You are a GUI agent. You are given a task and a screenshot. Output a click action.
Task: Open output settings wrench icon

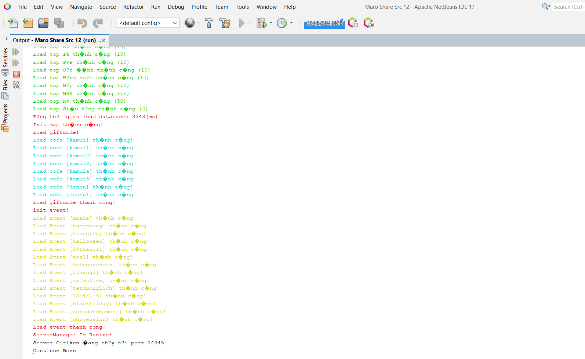coord(16,85)
